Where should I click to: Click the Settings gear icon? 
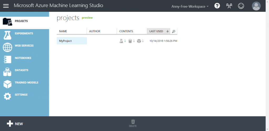[x=7, y=96]
